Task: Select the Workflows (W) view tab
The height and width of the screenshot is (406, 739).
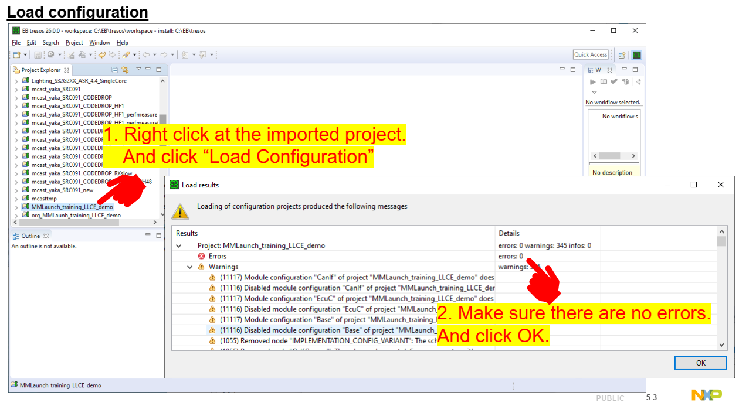Action: point(598,70)
